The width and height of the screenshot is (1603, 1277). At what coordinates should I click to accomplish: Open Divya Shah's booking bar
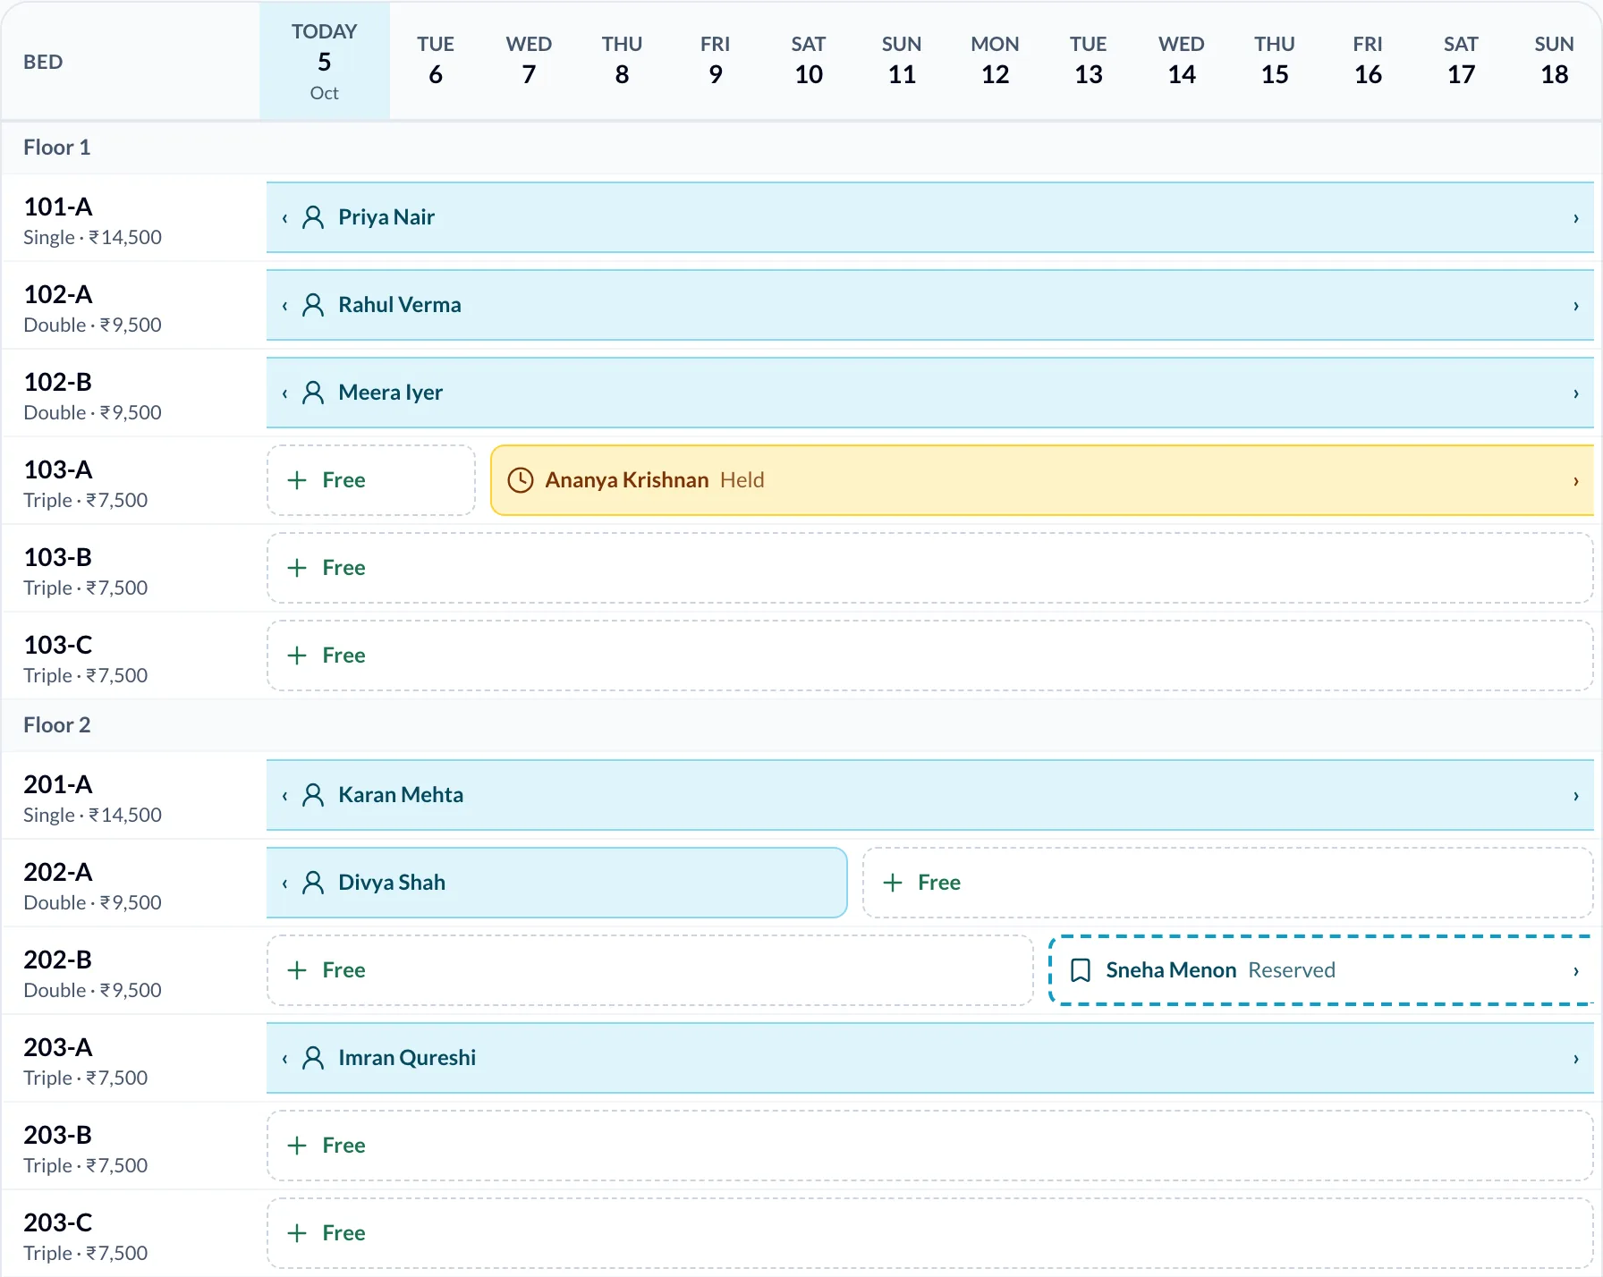556,883
